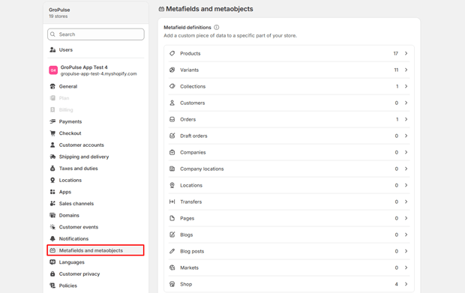Click the Locations pin icon in definitions list

tap(172, 185)
